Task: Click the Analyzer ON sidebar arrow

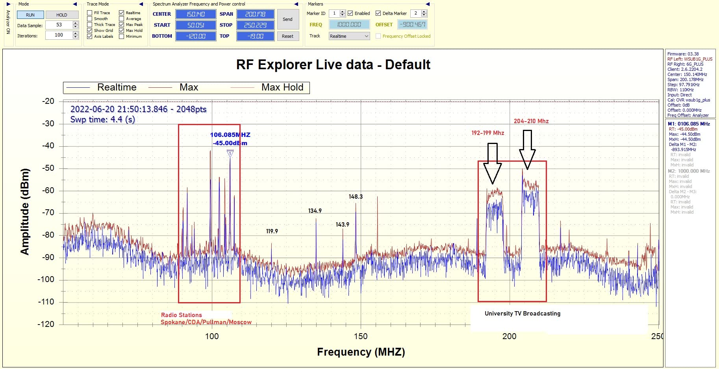Action: pyautogui.click(x=8, y=4)
